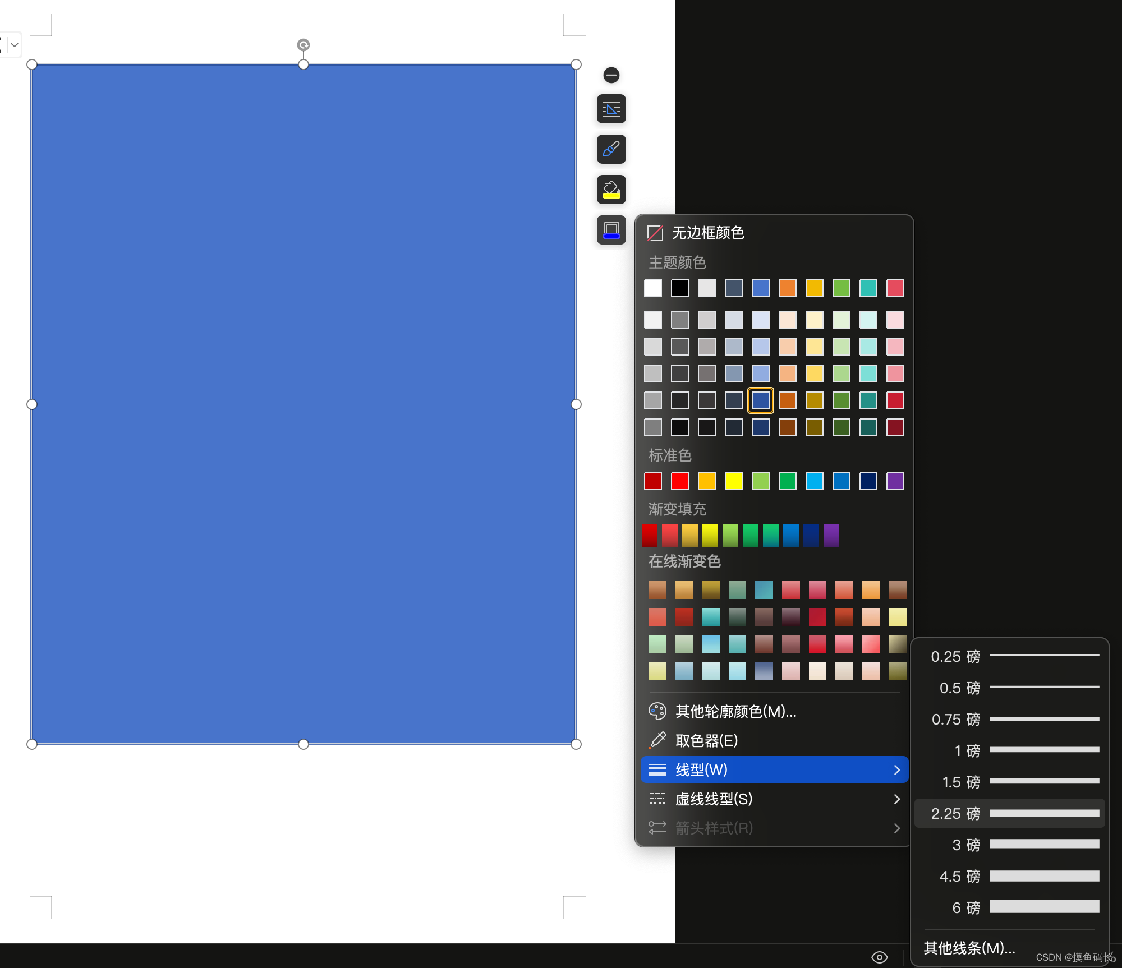Pick the green theme color in top row

coord(841,288)
